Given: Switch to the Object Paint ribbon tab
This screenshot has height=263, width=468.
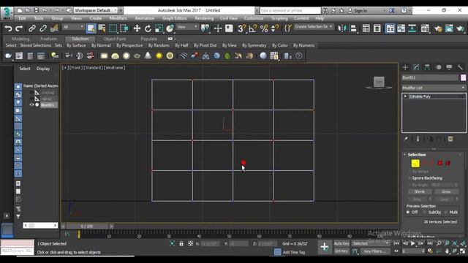Looking at the screenshot, I should tap(115, 39).
